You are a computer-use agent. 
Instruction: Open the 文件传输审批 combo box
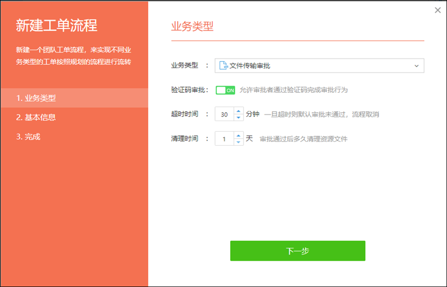click(x=318, y=66)
